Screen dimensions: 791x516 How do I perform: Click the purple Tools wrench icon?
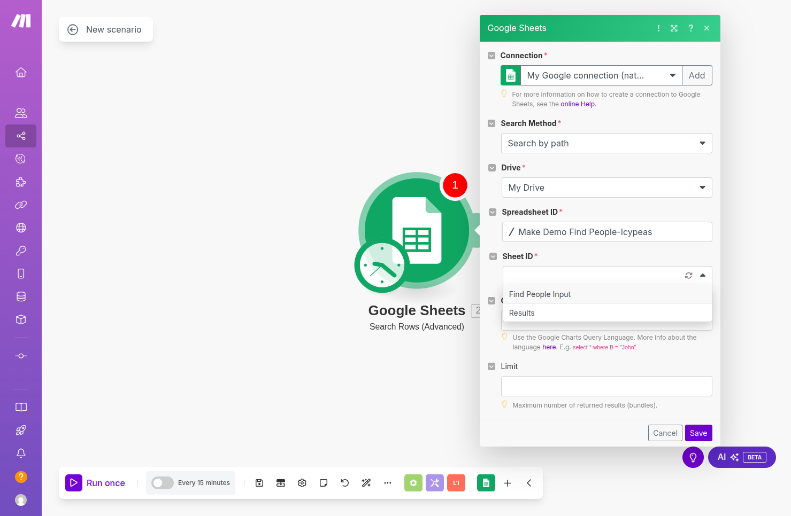[435, 483]
